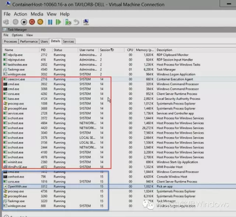Switch to the Services tab
Image resolution: width=236 pixels, height=217 pixels.
click(68, 42)
